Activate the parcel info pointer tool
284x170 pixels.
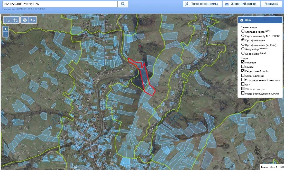32,20
